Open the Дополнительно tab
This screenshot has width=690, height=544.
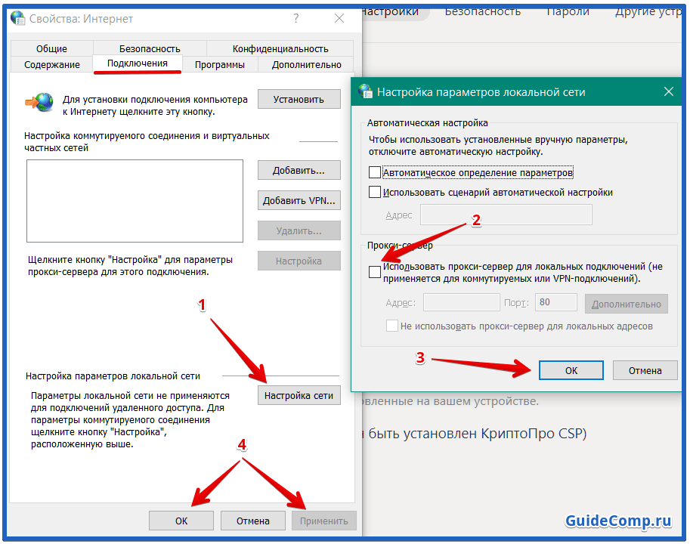pyautogui.click(x=306, y=65)
